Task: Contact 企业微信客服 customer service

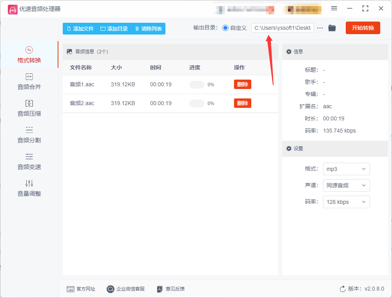Action: pos(126,289)
